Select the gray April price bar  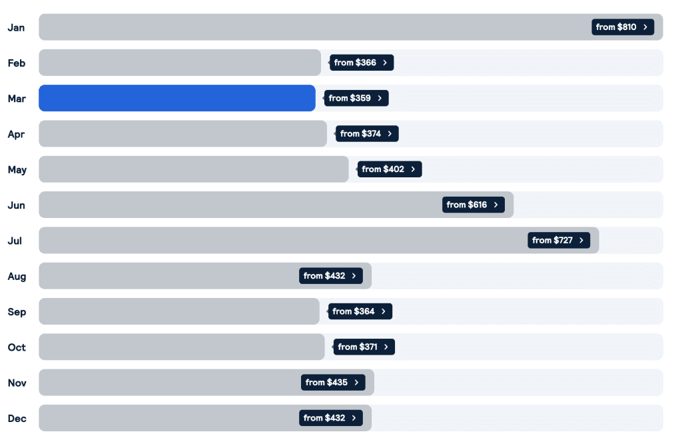pyautogui.click(x=182, y=134)
